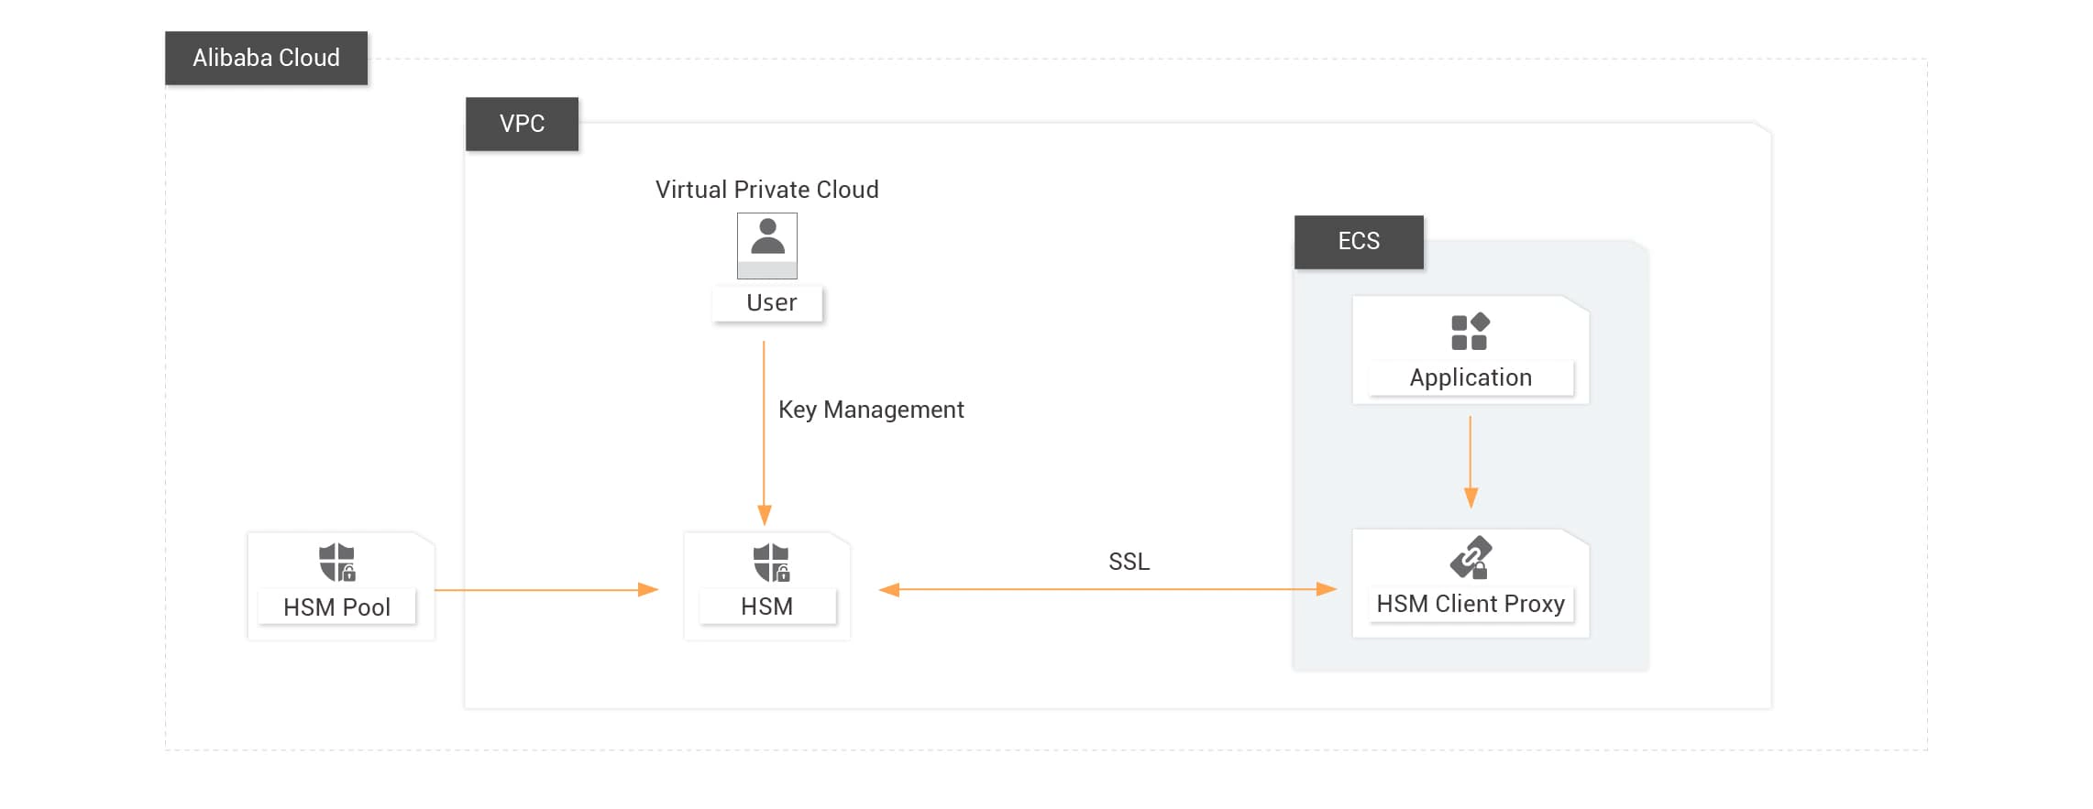This screenshot has width=2093, height=809.
Task: Click the User text label
Action: [x=771, y=303]
